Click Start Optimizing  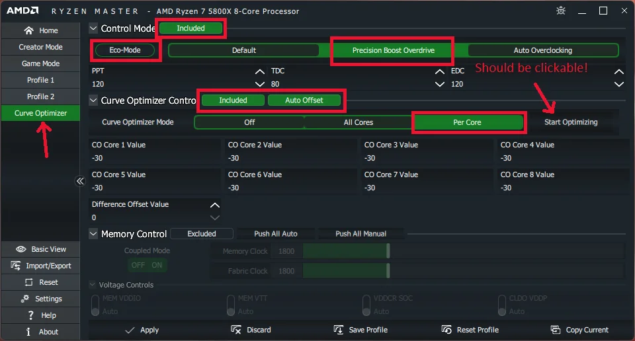pos(571,122)
